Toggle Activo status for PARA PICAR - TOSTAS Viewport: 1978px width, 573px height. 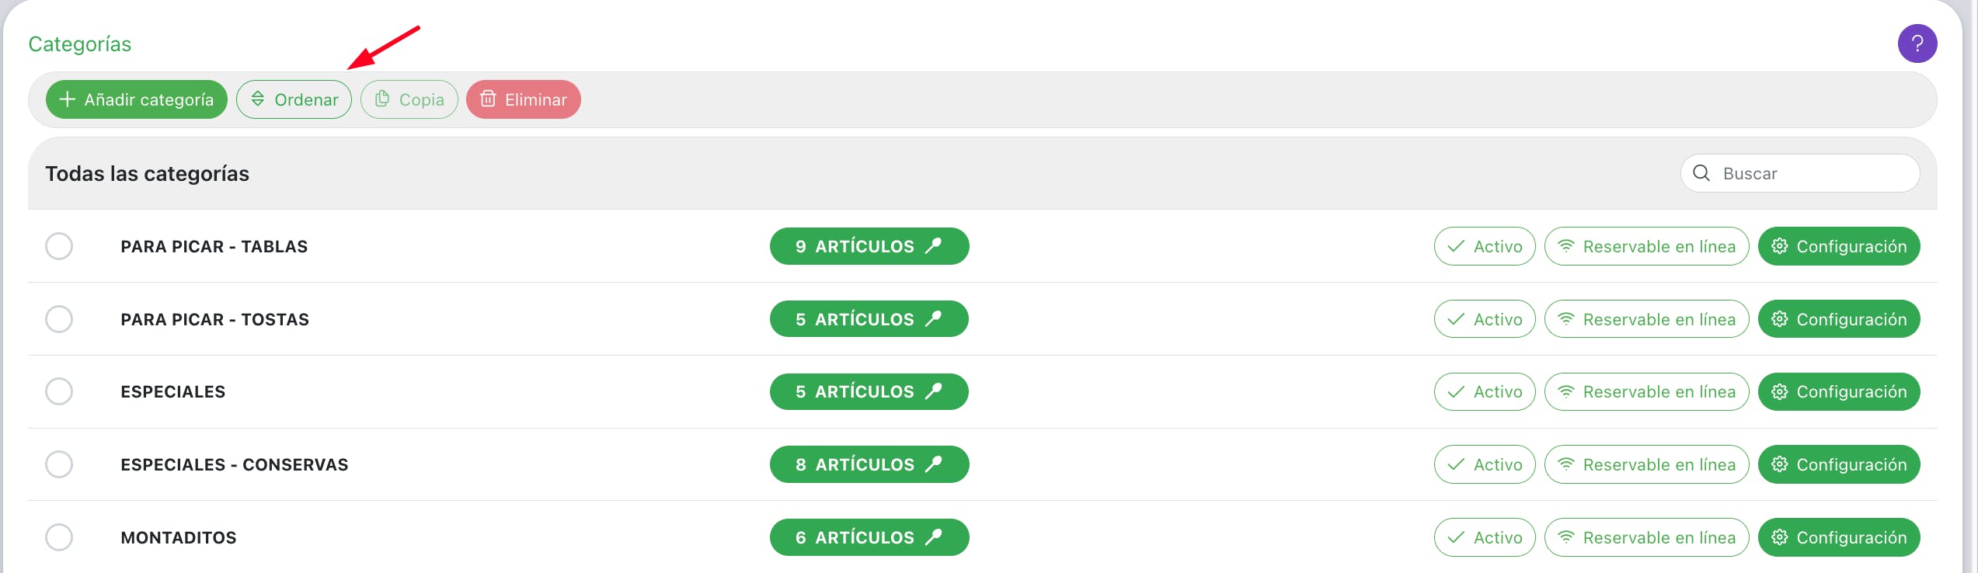tap(1484, 319)
